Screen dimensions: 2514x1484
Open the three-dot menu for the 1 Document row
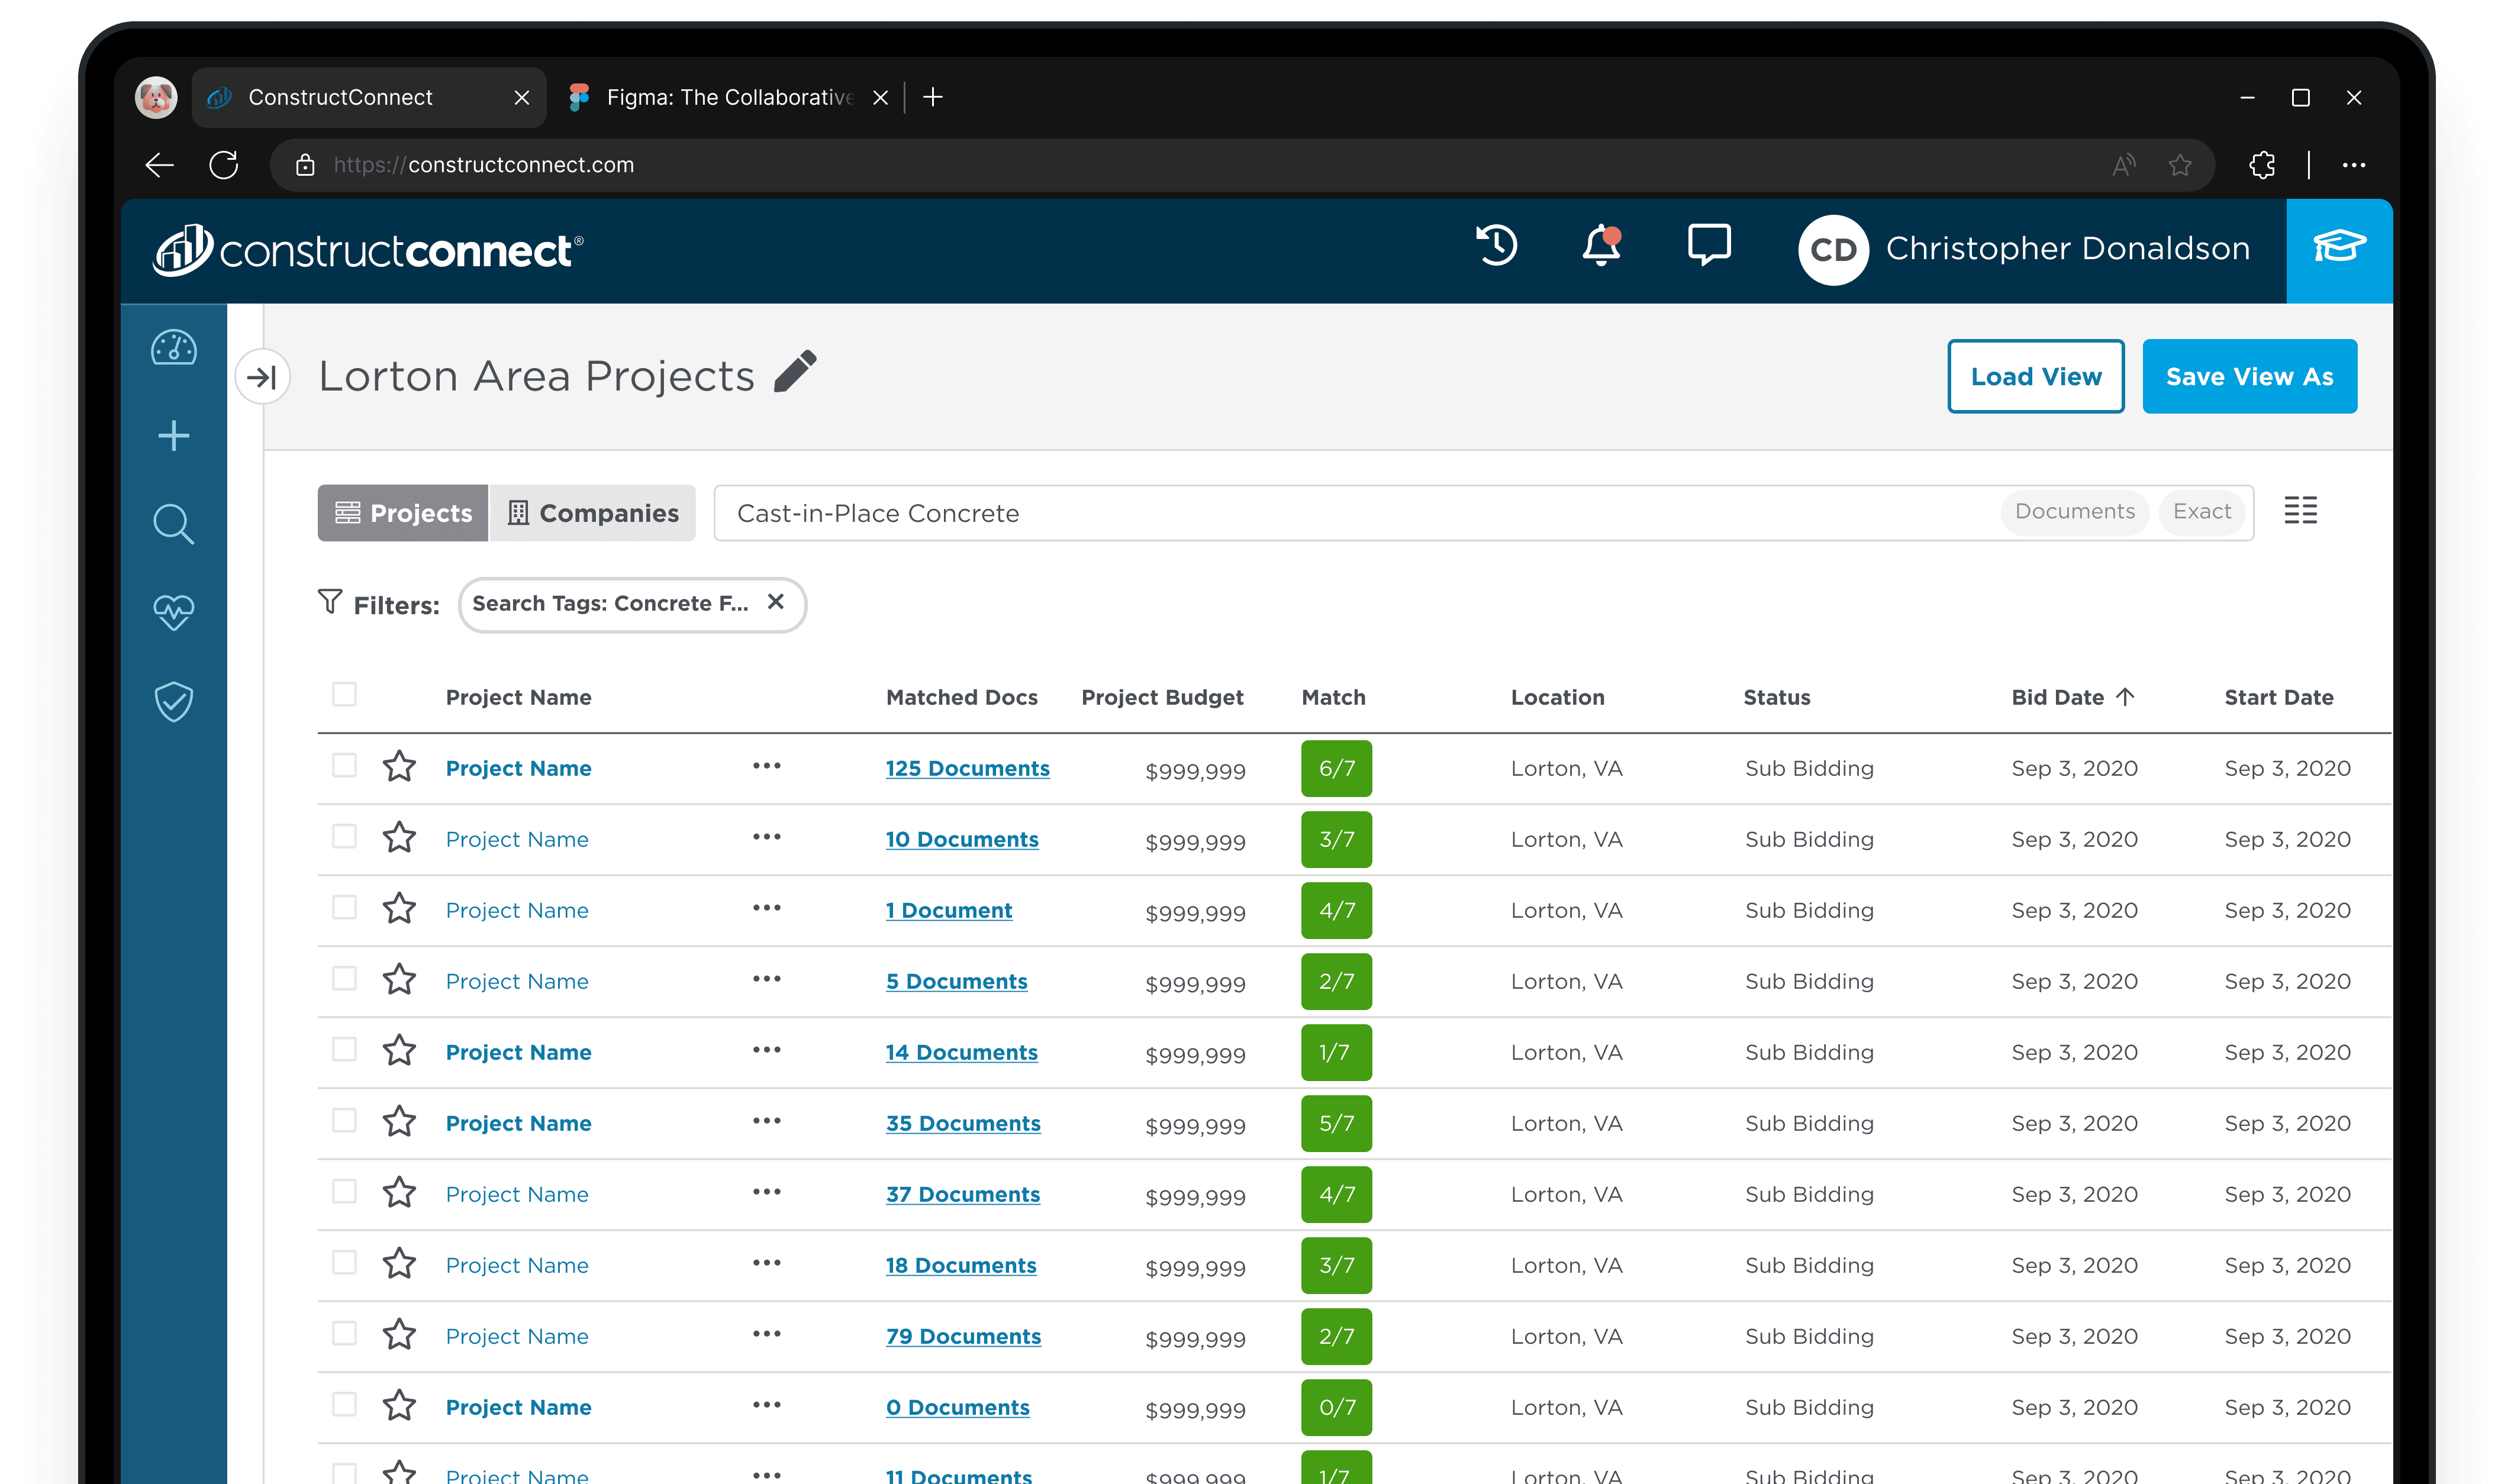click(767, 909)
